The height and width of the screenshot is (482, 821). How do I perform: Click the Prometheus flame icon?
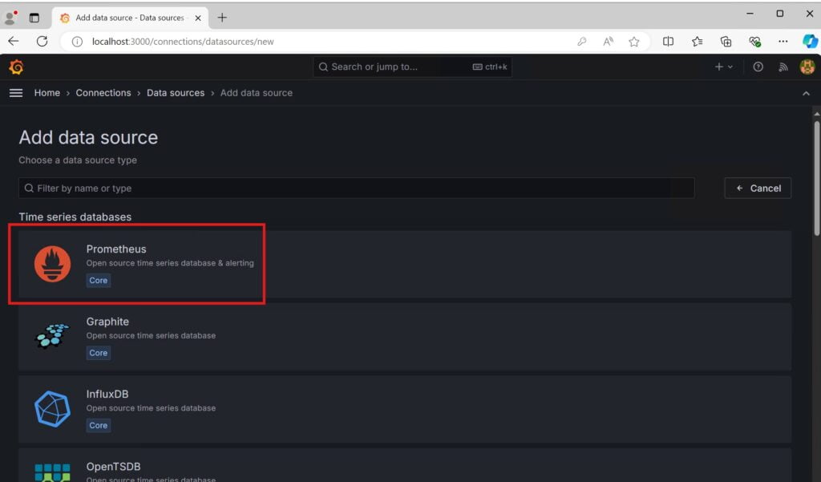click(x=53, y=264)
